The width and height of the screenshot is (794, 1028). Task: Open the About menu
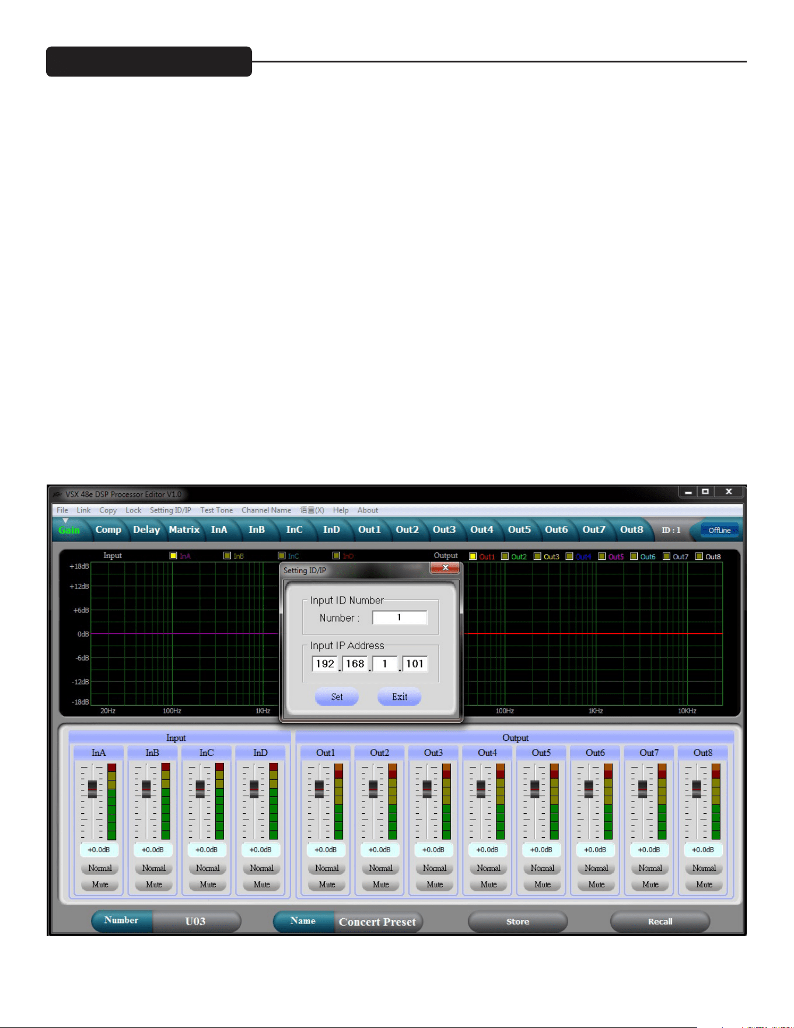point(368,510)
